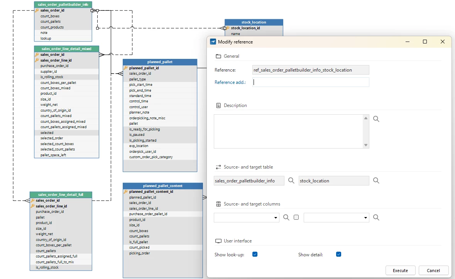Click the target table field stock_location

coord(334,181)
